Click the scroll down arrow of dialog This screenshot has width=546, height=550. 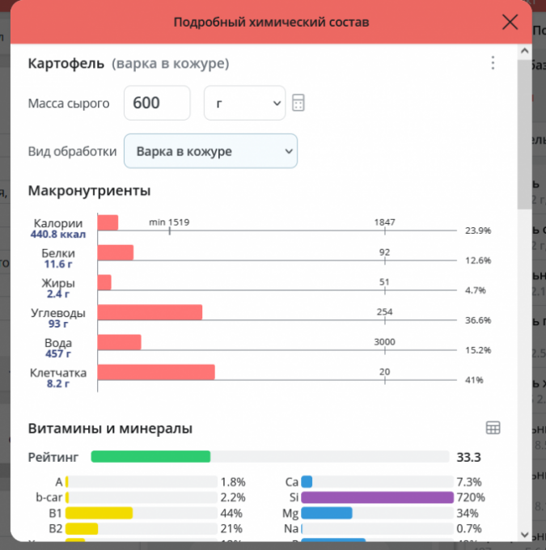point(525,535)
